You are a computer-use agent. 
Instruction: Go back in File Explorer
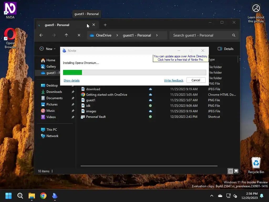pos(41,35)
